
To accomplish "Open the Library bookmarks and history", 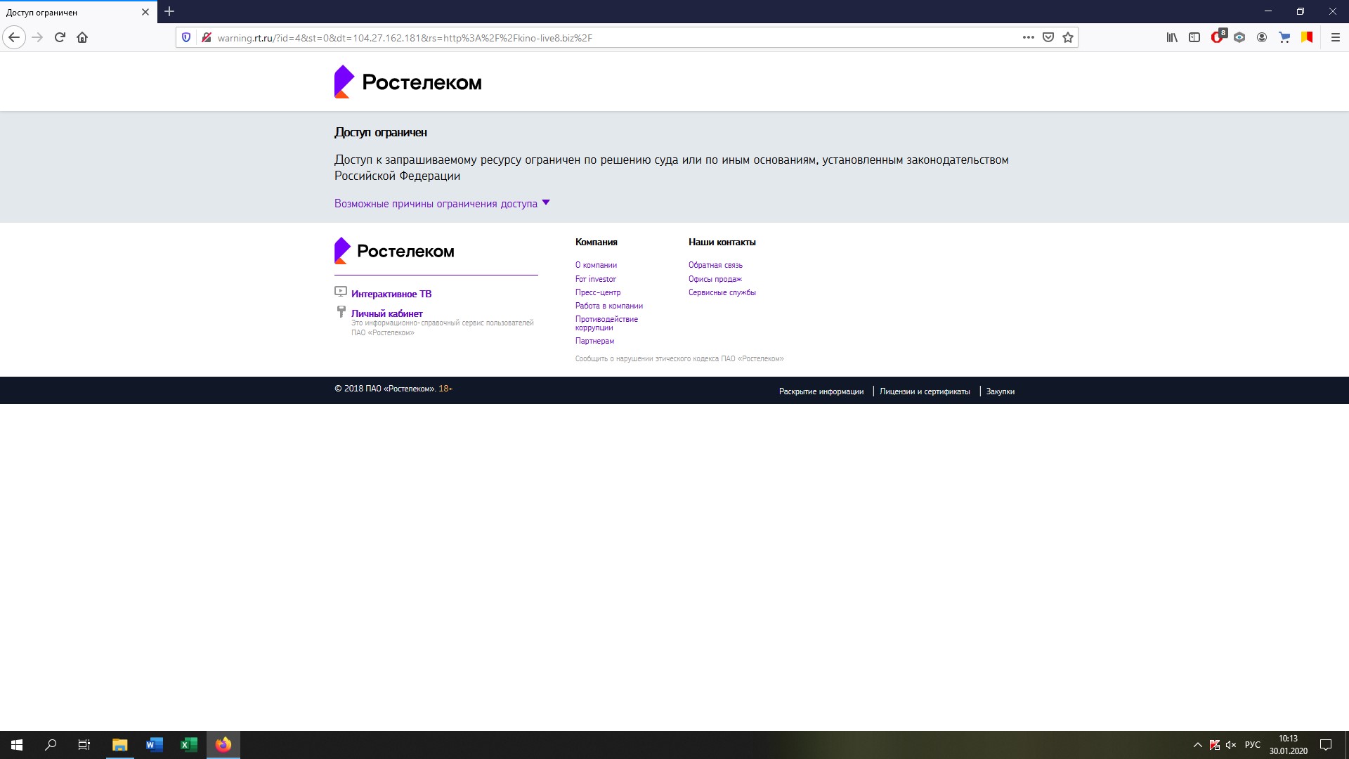I will coord(1172,37).
